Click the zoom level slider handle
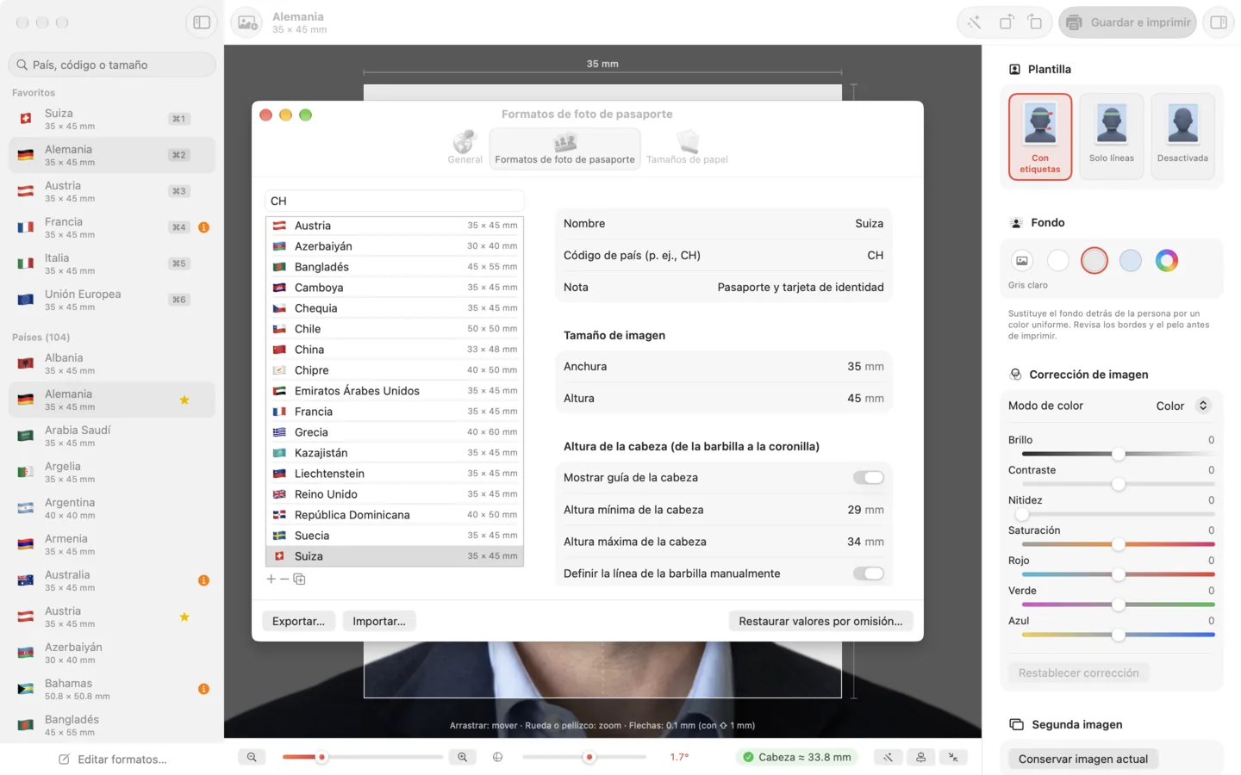This screenshot has width=1241, height=775. tap(321, 757)
